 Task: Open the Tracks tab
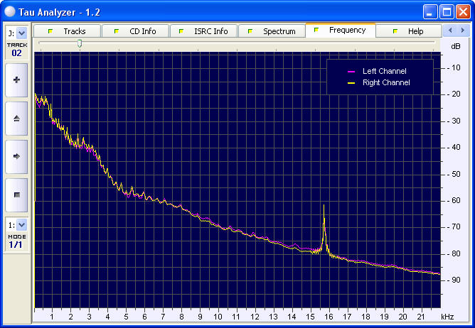click(68, 31)
